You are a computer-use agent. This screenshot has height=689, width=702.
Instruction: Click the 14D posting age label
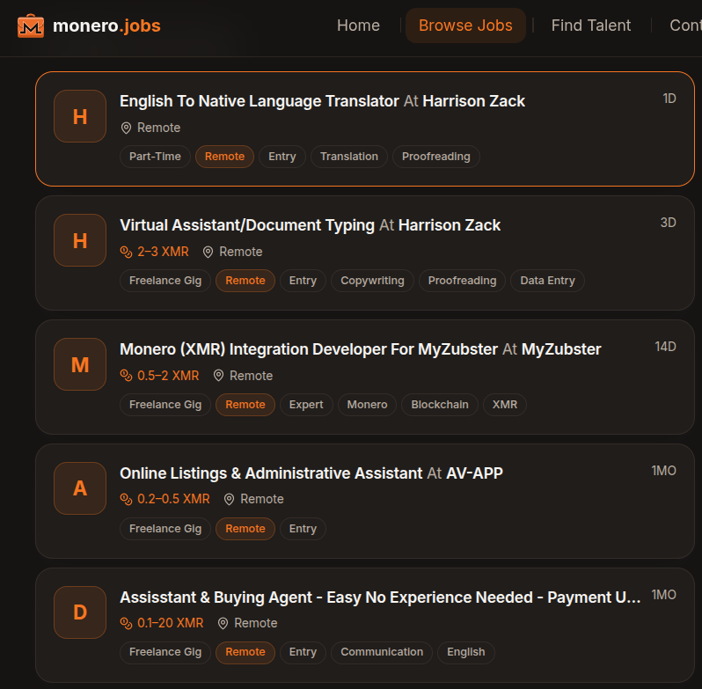pyautogui.click(x=665, y=347)
